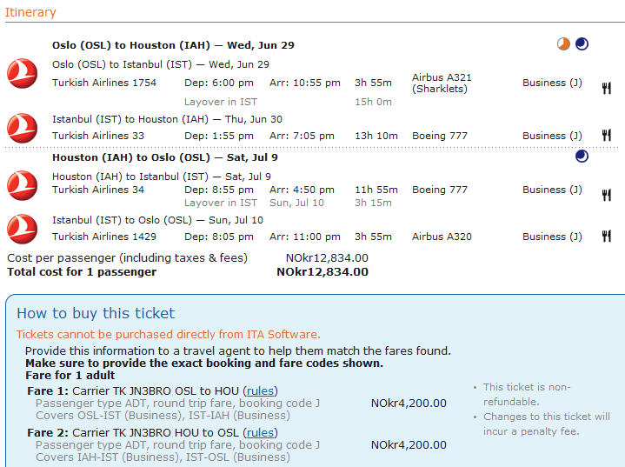
Task: Click the Itinerary section heading
Action: (x=30, y=12)
